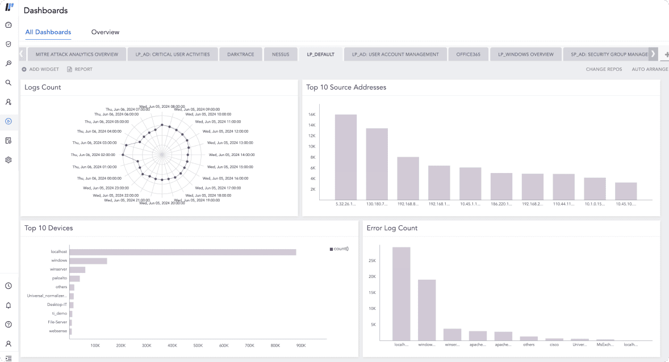This screenshot has height=362, width=669.
Task: Click the clock history icon in sidebar
Action: pos(9,286)
